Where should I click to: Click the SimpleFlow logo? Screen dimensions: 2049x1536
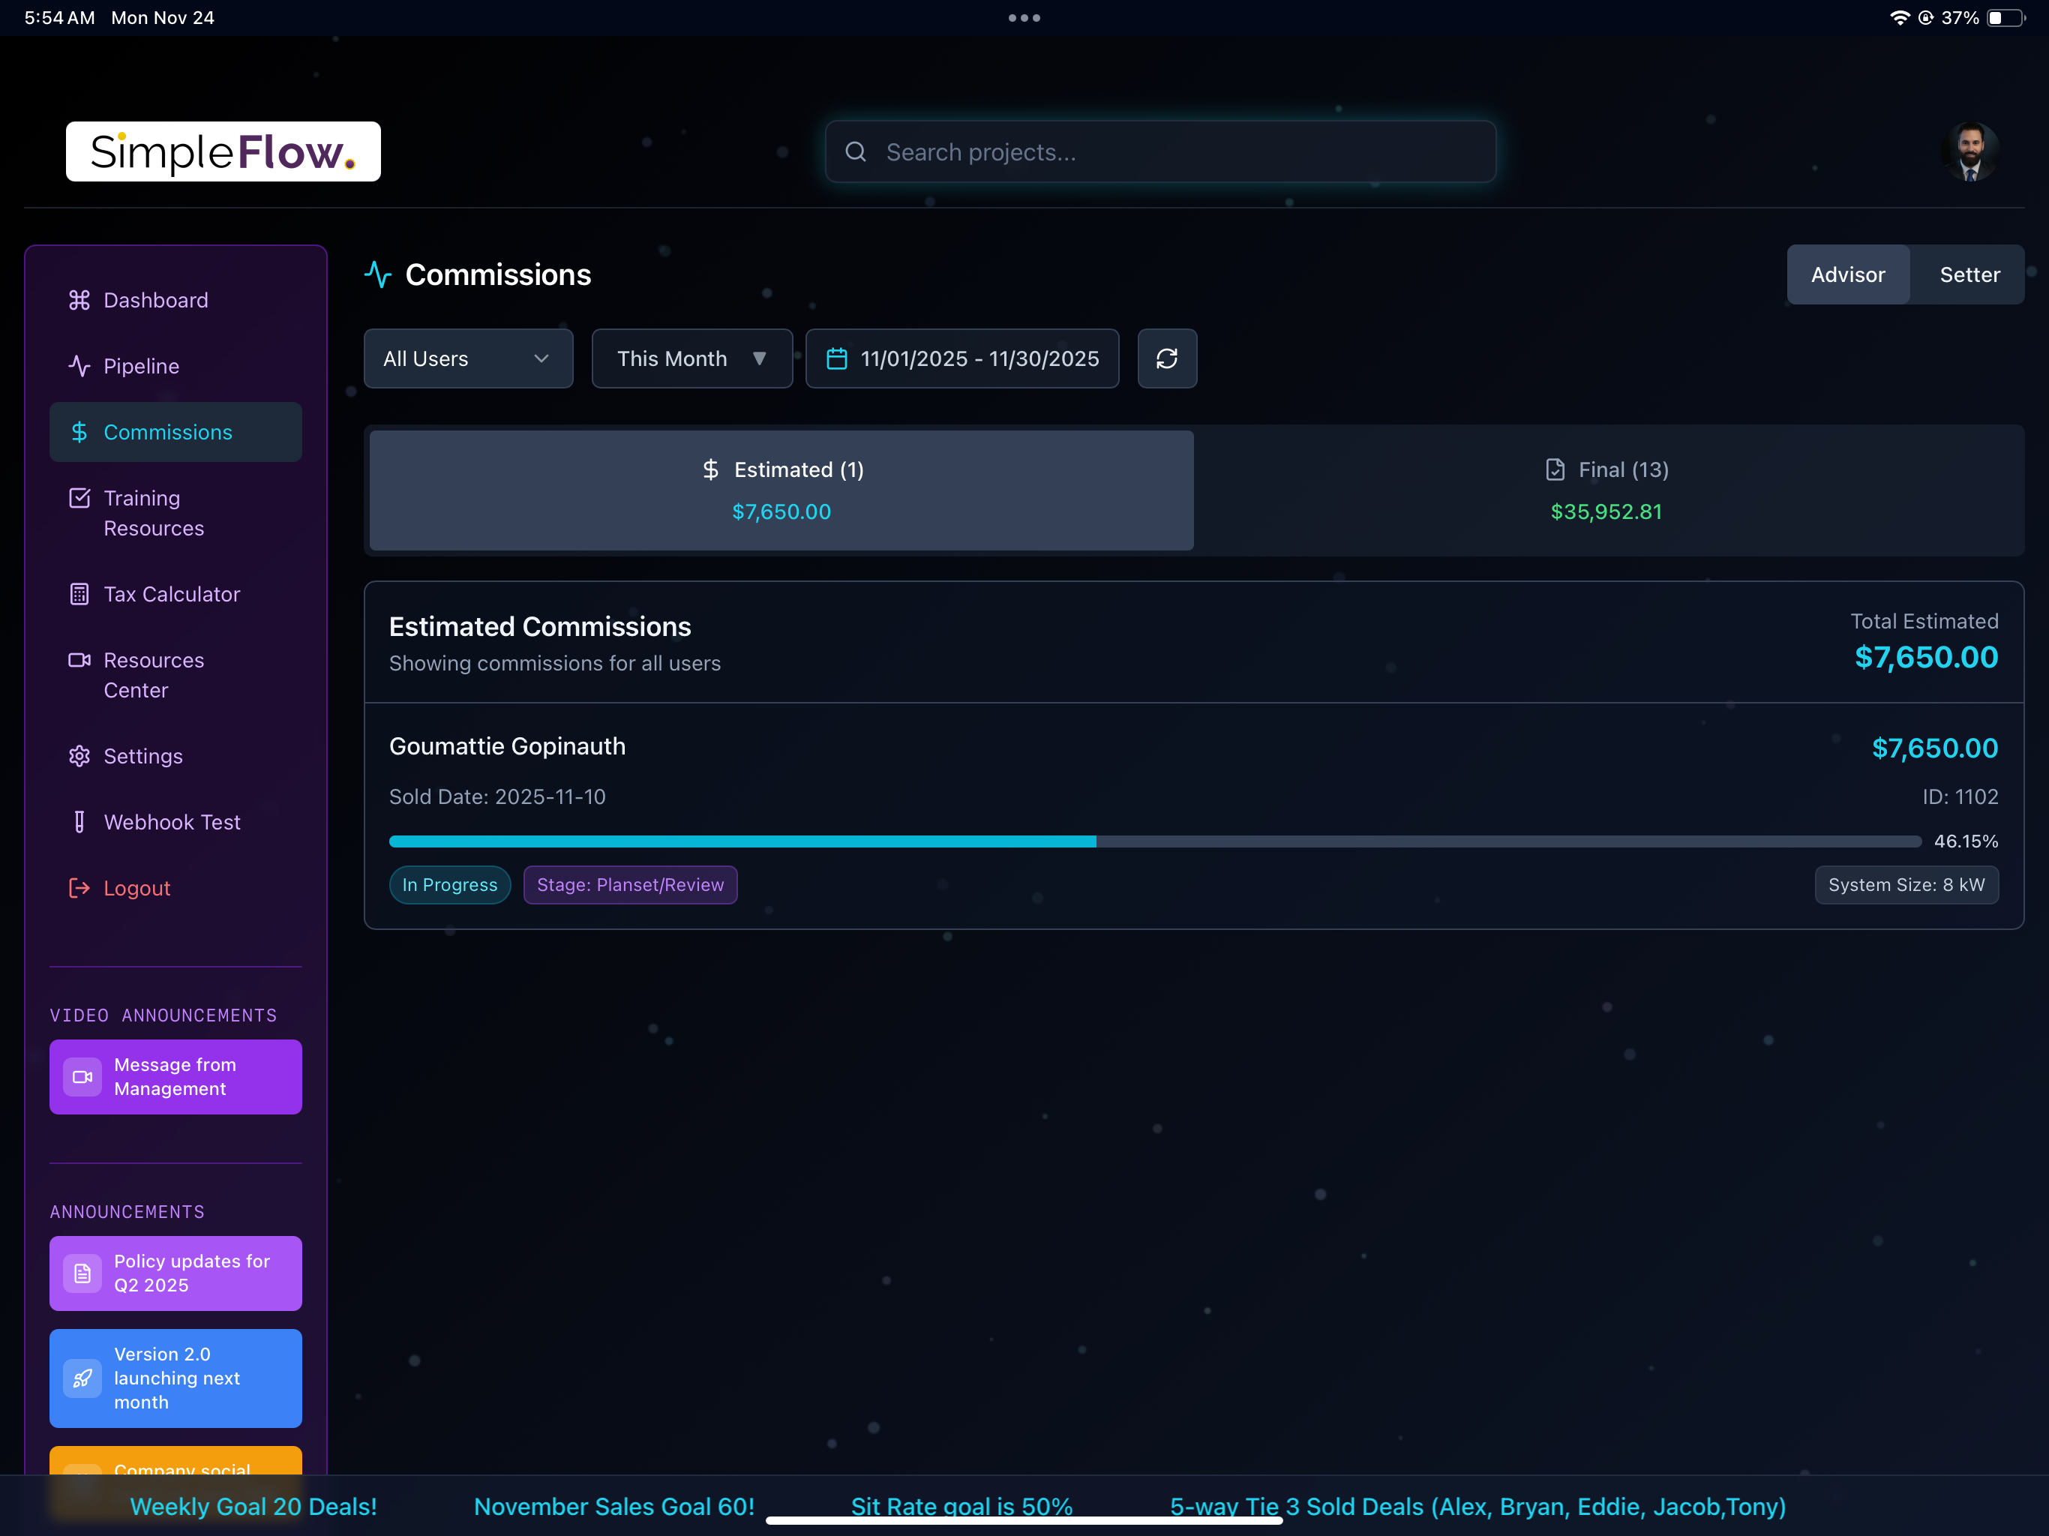(x=223, y=151)
